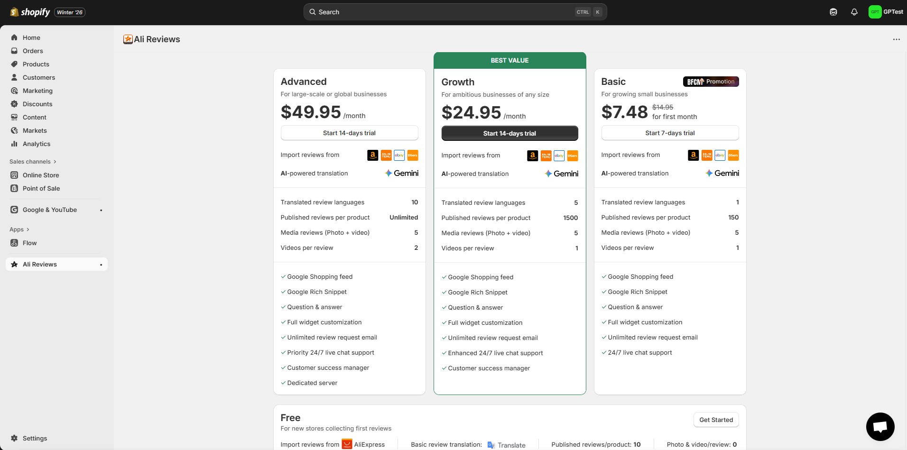Start the 7-days Basic trial

[670, 133]
